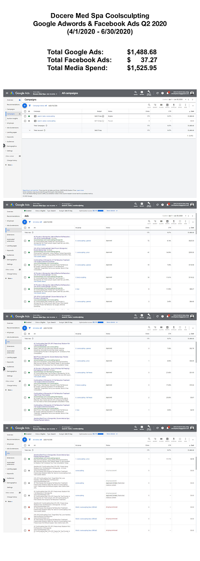Tick the checkbox for the paused campaign row
The image size is (200, 561).
click(x=25, y=121)
